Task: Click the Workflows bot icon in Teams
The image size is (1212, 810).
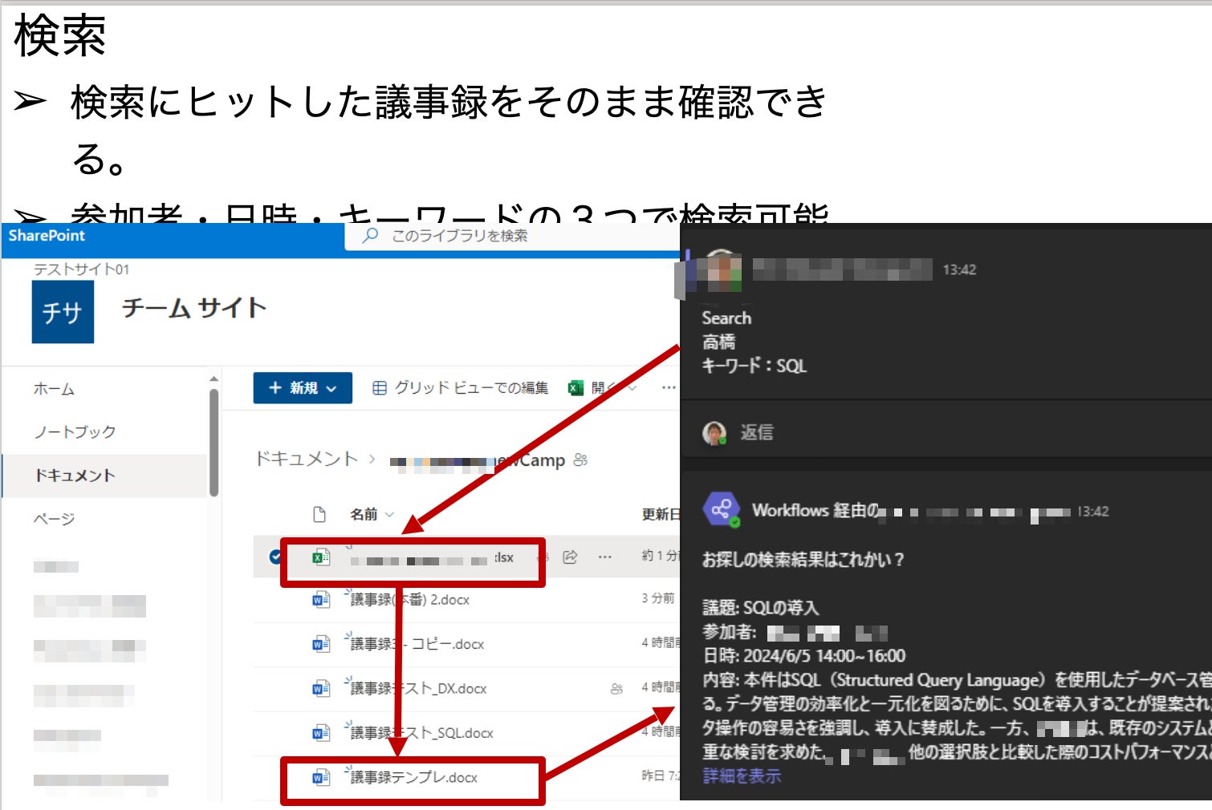Action: [x=721, y=509]
